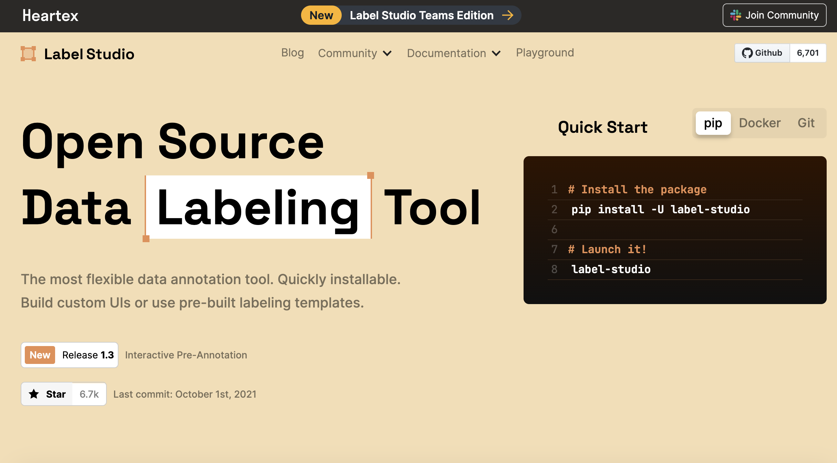Click the Label Studio square logo icon
The width and height of the screenshot is (837, 463).
click(x=28, y=54)
